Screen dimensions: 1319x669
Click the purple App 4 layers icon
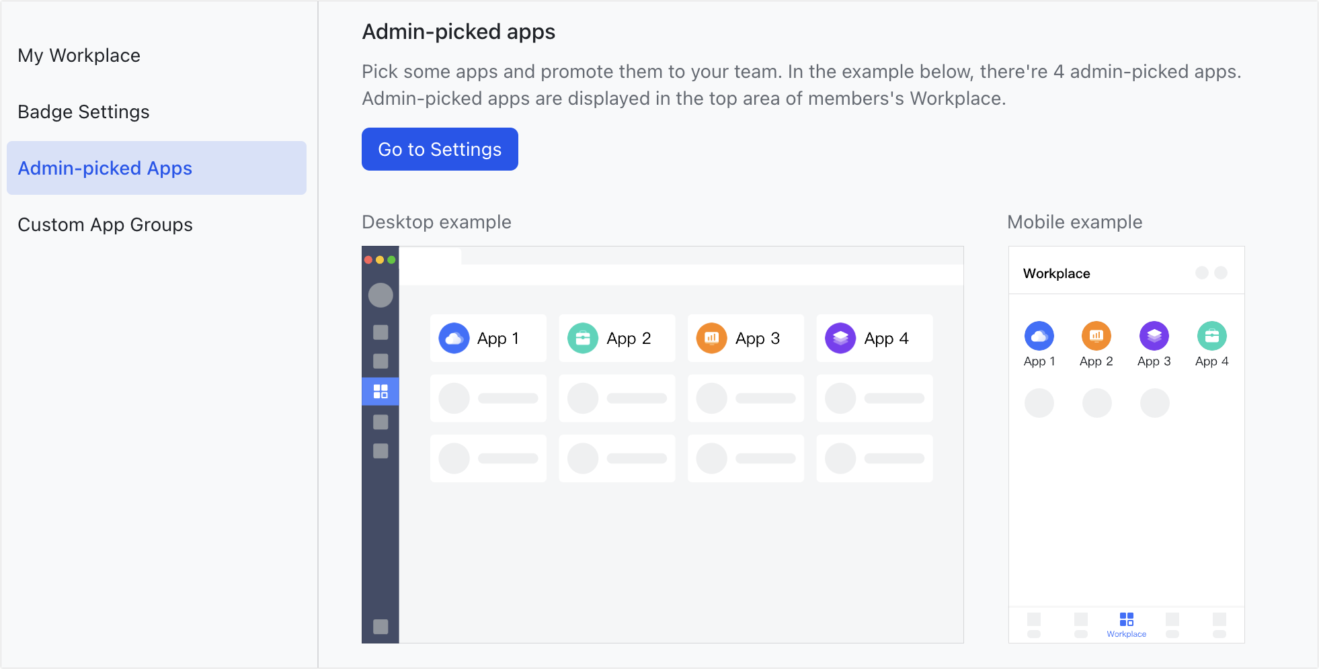click(x=841, y=338)
